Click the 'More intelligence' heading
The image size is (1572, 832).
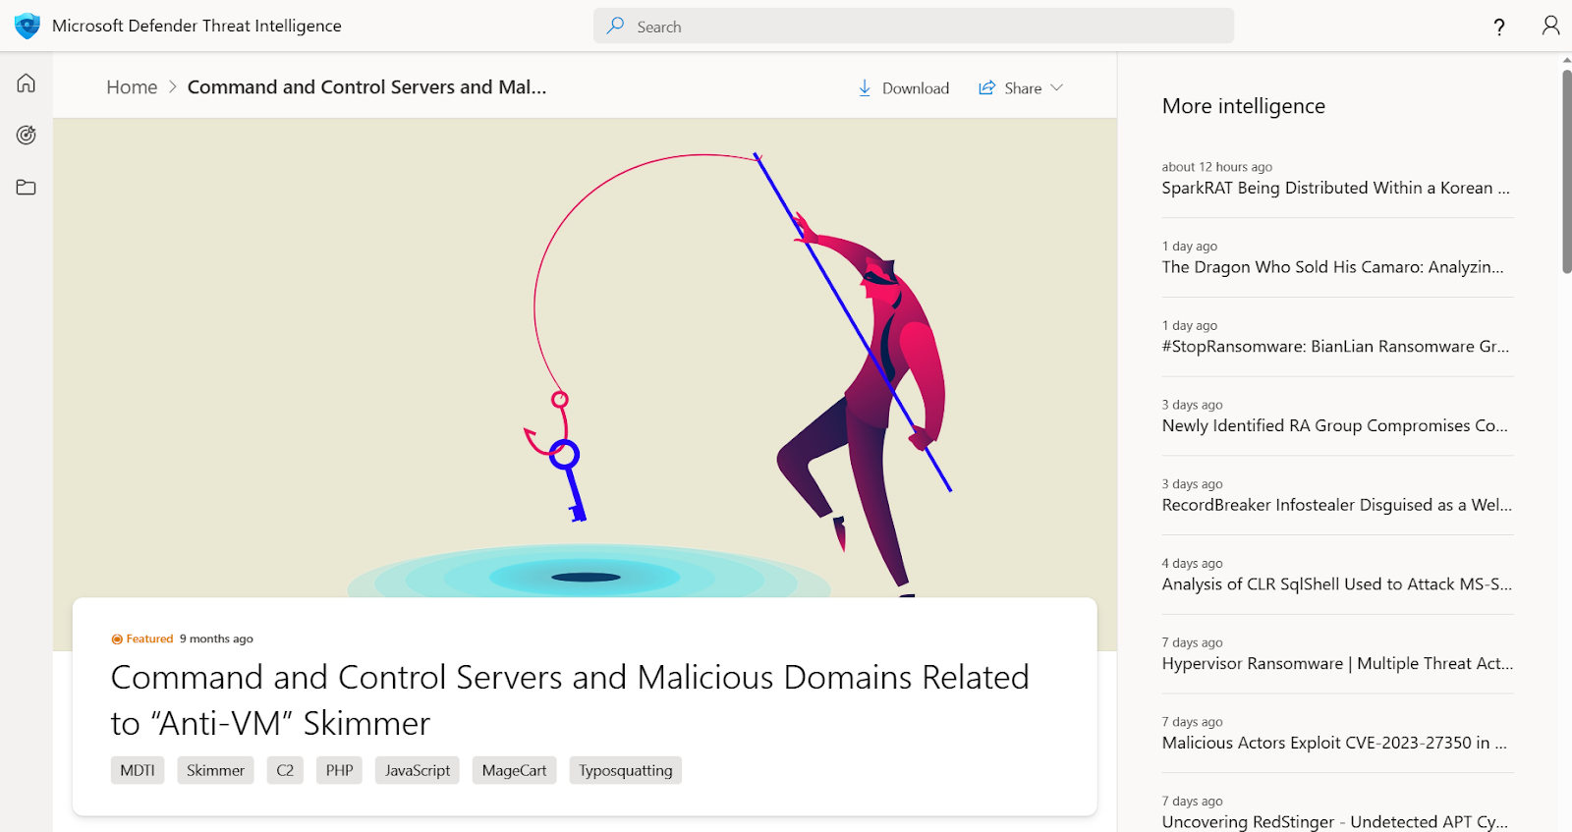tap(1244, 106)
